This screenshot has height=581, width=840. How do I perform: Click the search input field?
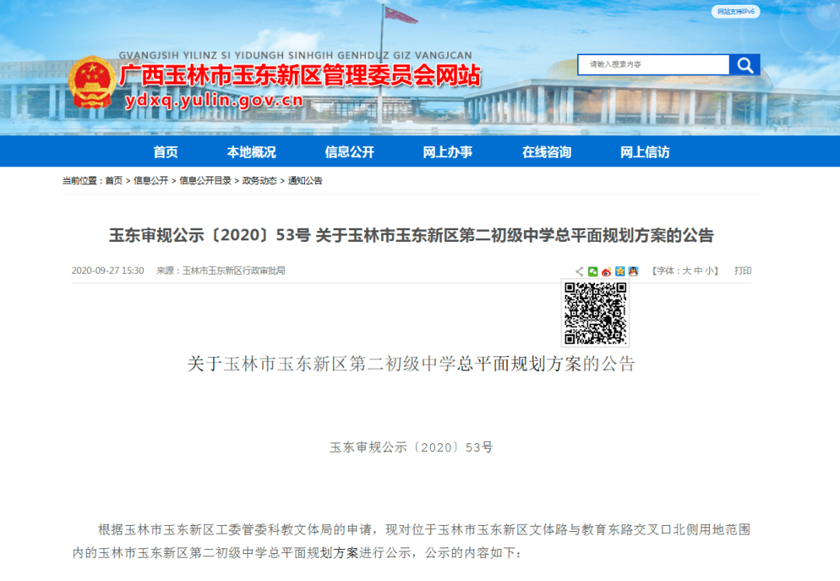pos(653,65)
